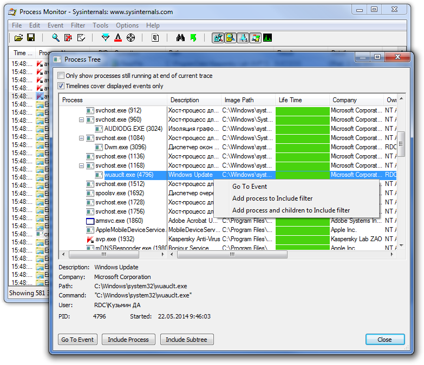Open the Help menu
Image resolution: width=424 pixels, height=365 pixels.
click(x=153, y=25)
